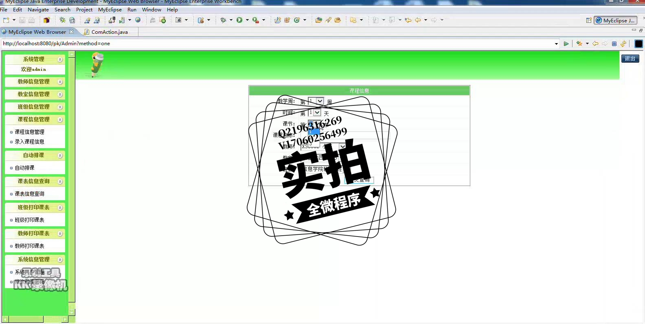Open the MyEclipse menu
Viewport: 645px width, 324px height.
[x=110, y=9]
